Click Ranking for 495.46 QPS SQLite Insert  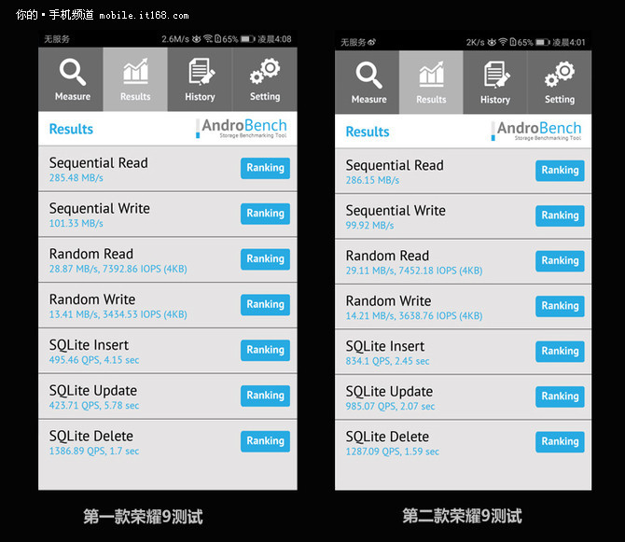[265, 351]
